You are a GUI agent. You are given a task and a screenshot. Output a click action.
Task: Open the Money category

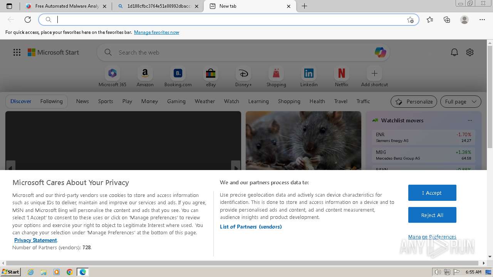point(149,101)
